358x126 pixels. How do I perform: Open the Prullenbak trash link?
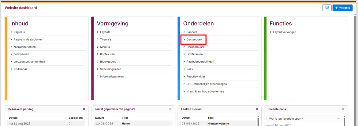21,69
